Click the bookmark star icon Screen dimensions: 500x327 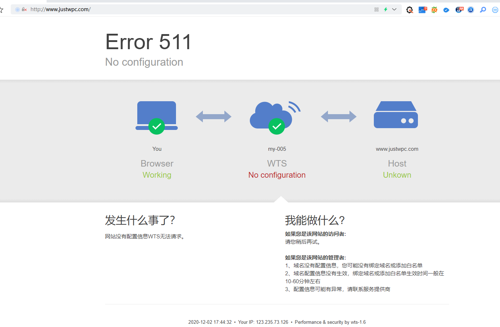[1, 10]
